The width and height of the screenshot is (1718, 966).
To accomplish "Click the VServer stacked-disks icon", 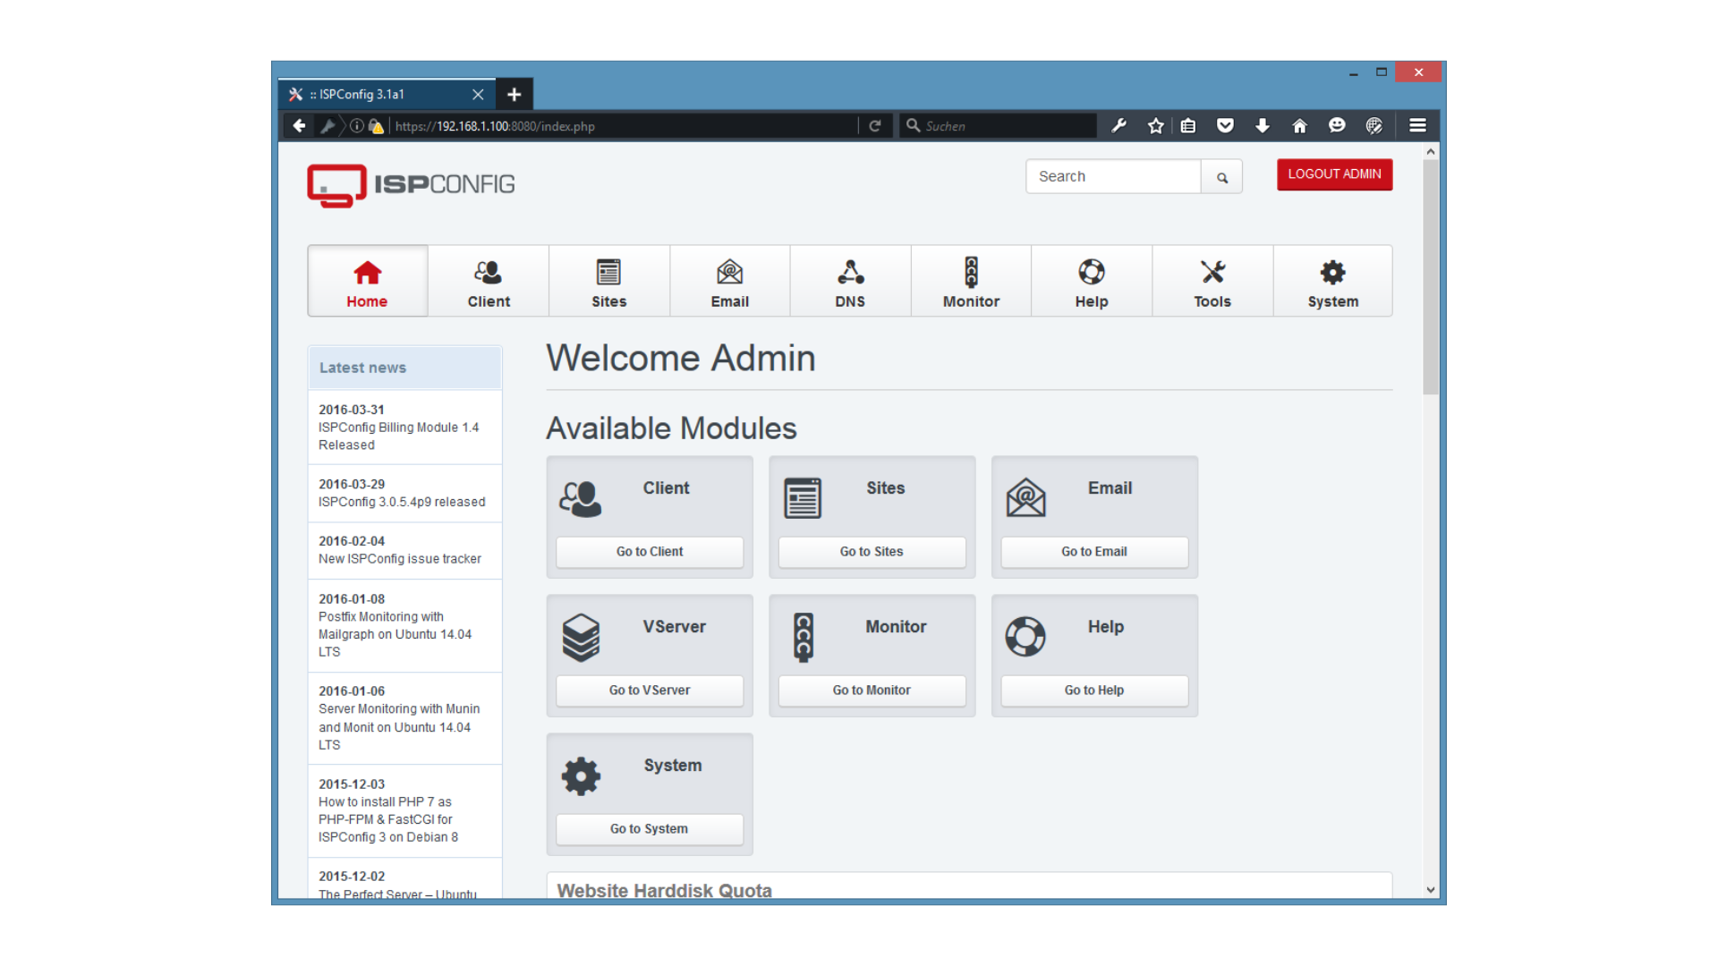I will (x=582, y=636).
